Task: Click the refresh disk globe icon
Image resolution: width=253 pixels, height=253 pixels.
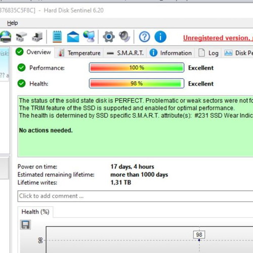Action: (6, 36)
